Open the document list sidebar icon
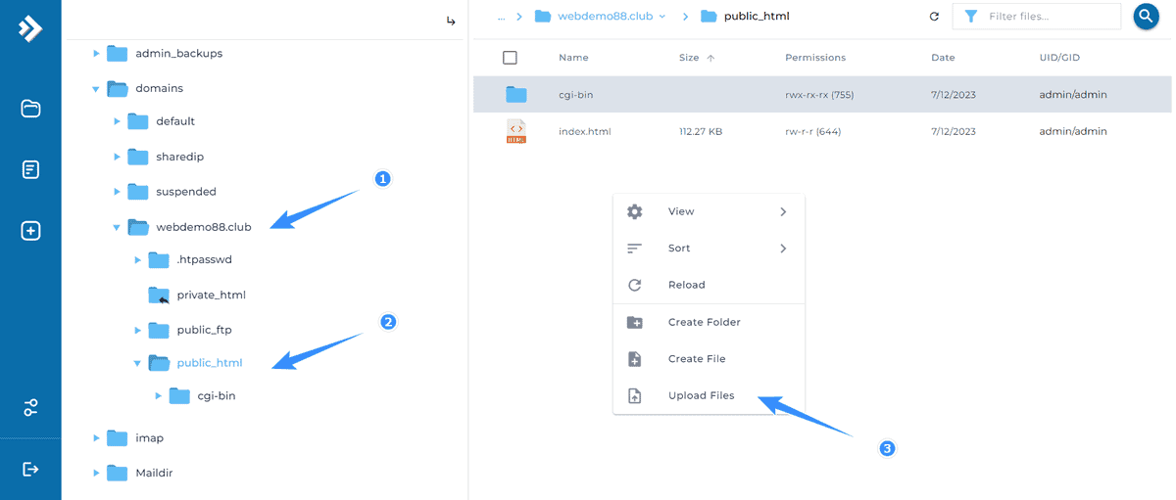 pos(30,170)
